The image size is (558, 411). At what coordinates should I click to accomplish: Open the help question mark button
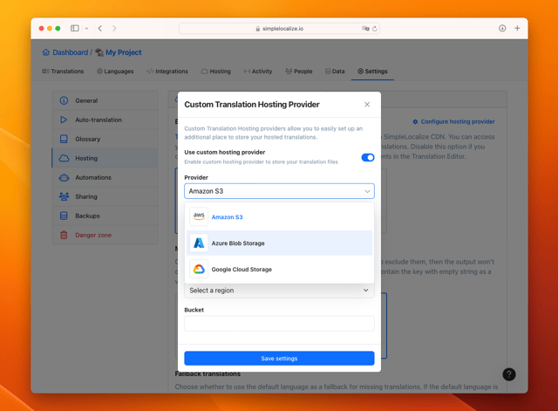pos(509,374)
